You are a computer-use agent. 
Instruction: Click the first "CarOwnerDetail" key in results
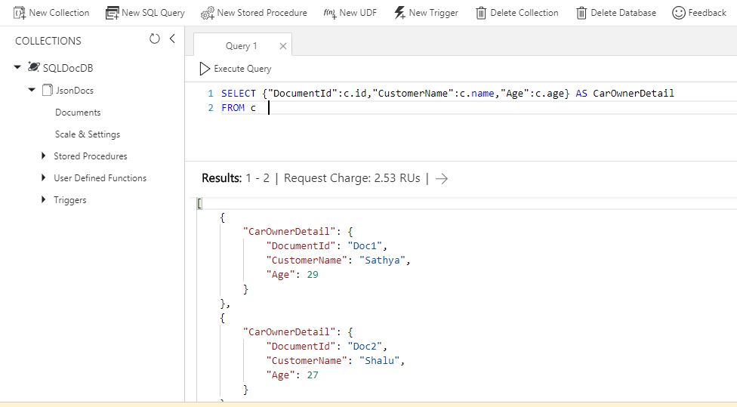tap(289, 232)
